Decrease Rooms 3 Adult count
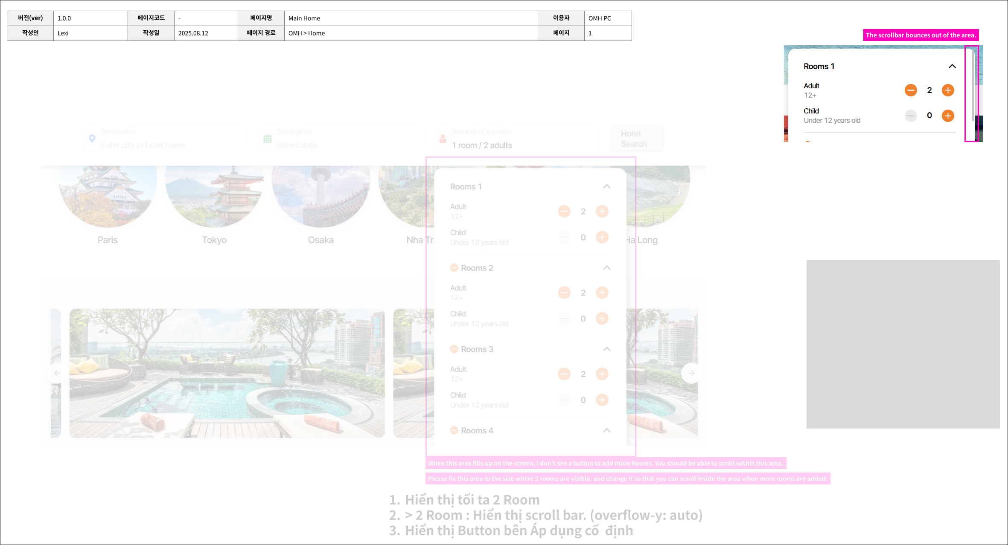The image size is (1008, 545). [x=564, y=374]
